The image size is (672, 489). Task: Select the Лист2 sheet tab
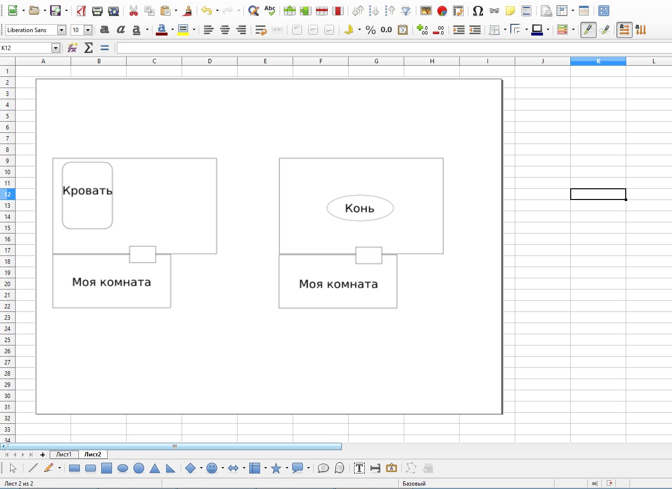pos(93,454)
